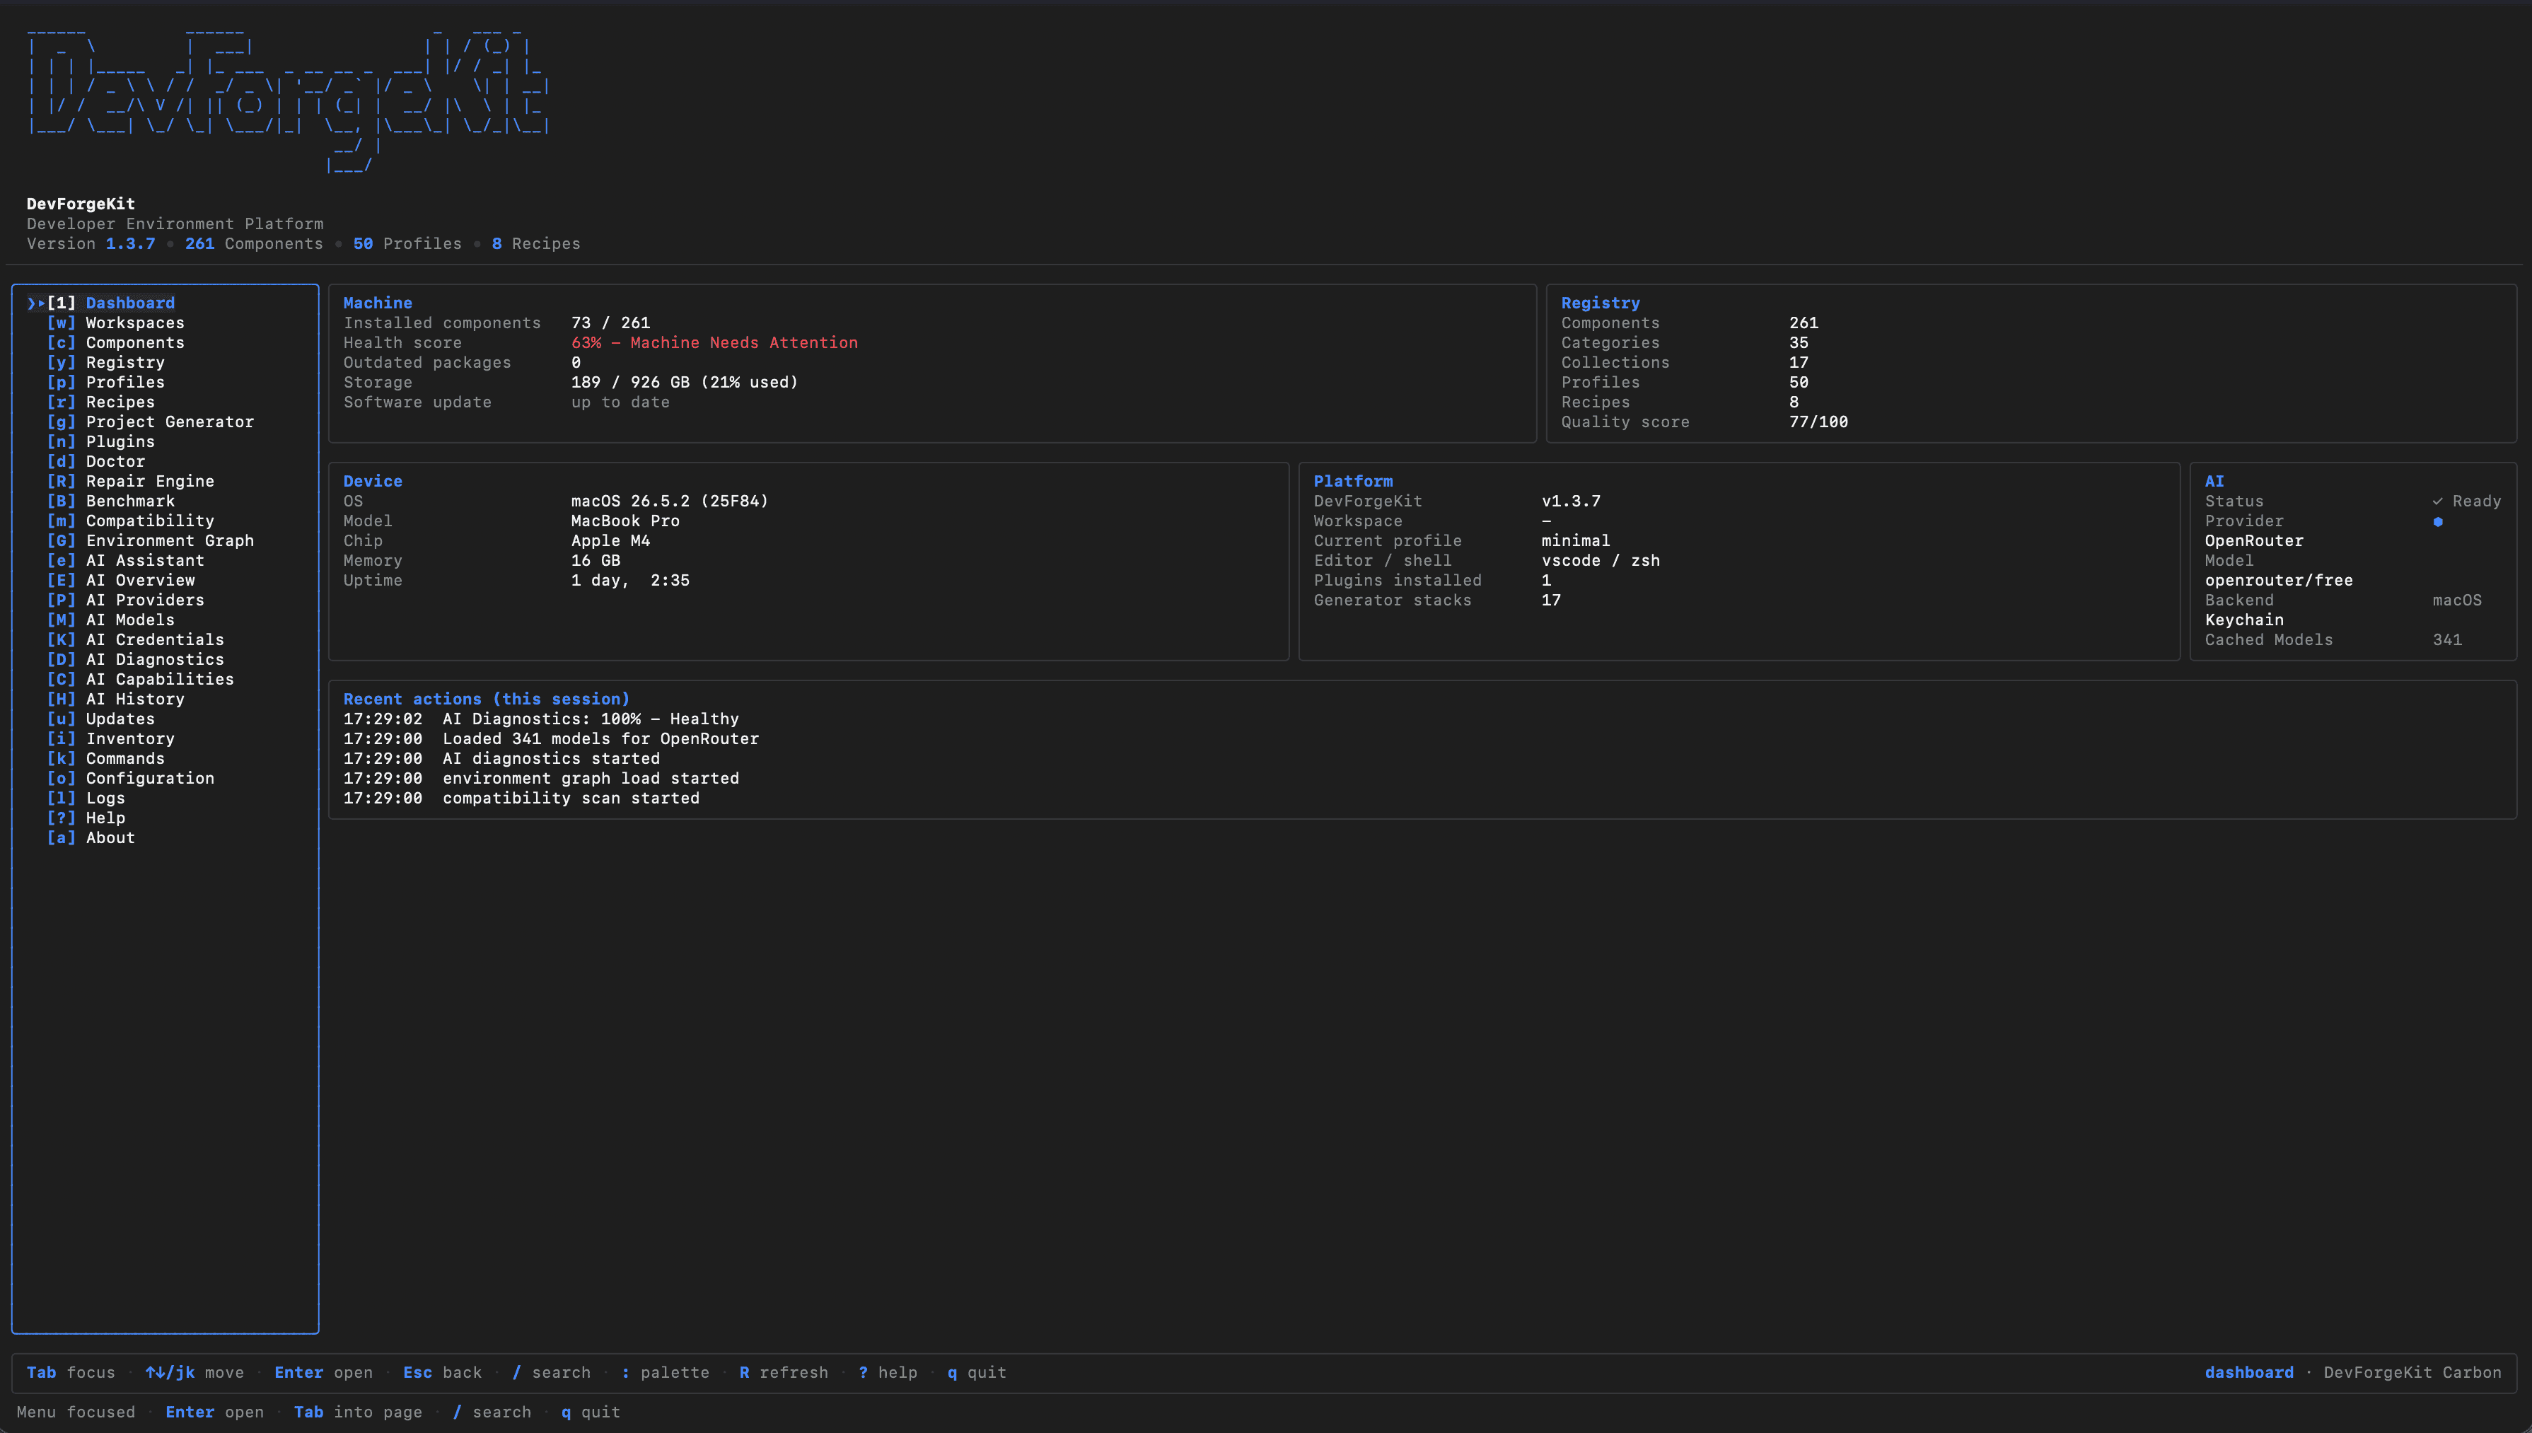Click the 'q quit' hint in upper footer bar

click(x=976, y=1372)
